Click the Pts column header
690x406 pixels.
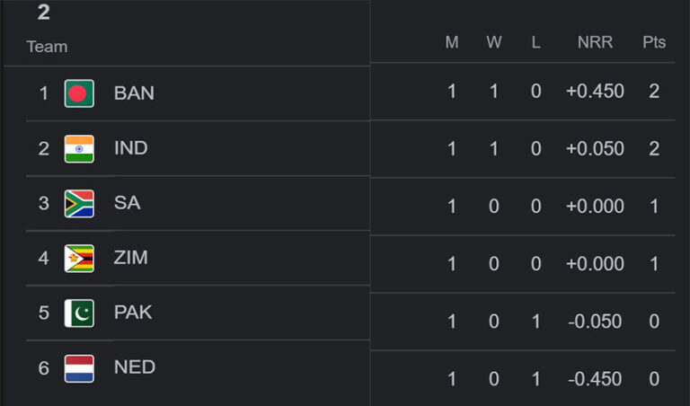click(654, 43)
